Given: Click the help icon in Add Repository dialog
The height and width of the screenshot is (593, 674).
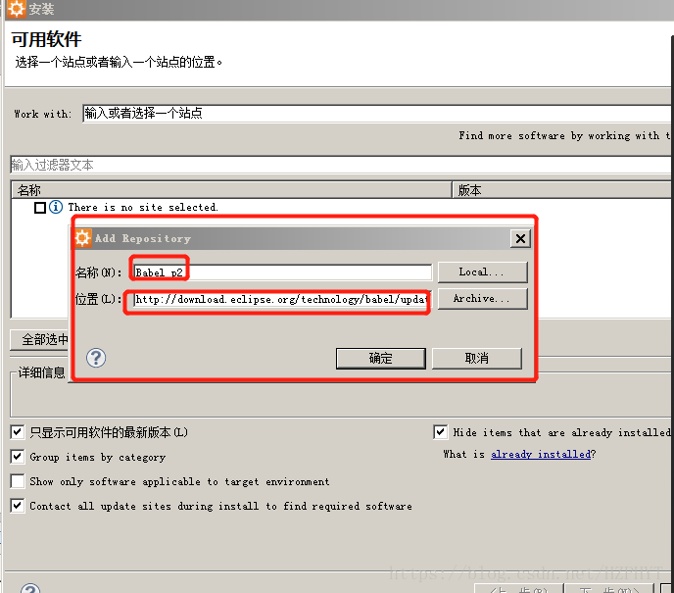Looking at the screenshot, I should (96, 358).
